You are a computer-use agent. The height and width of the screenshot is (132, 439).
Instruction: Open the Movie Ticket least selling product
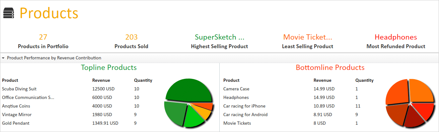tap(308, 41)
